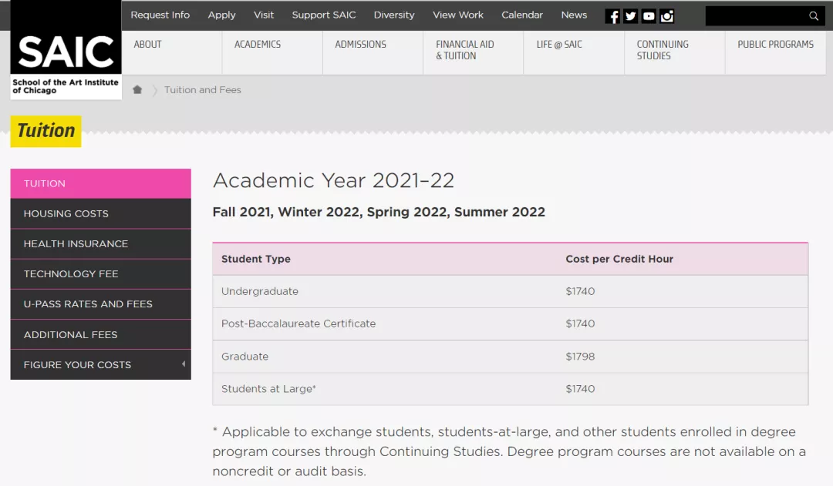Click the search magnifier icon
This screenshot has height=486, width=833.
[814, 16]
